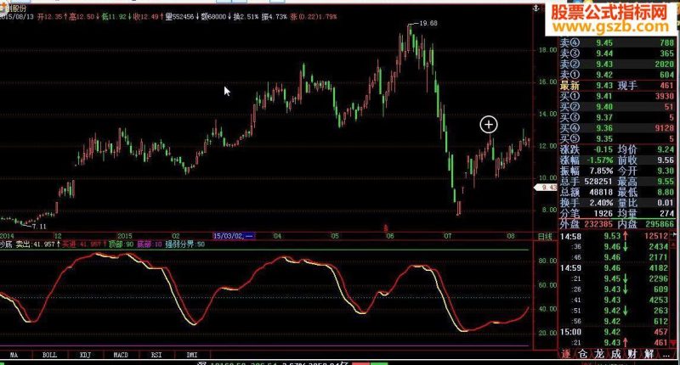Visit the www.gszb.com link
The image size is (680, 365).
tap(610, 27)
